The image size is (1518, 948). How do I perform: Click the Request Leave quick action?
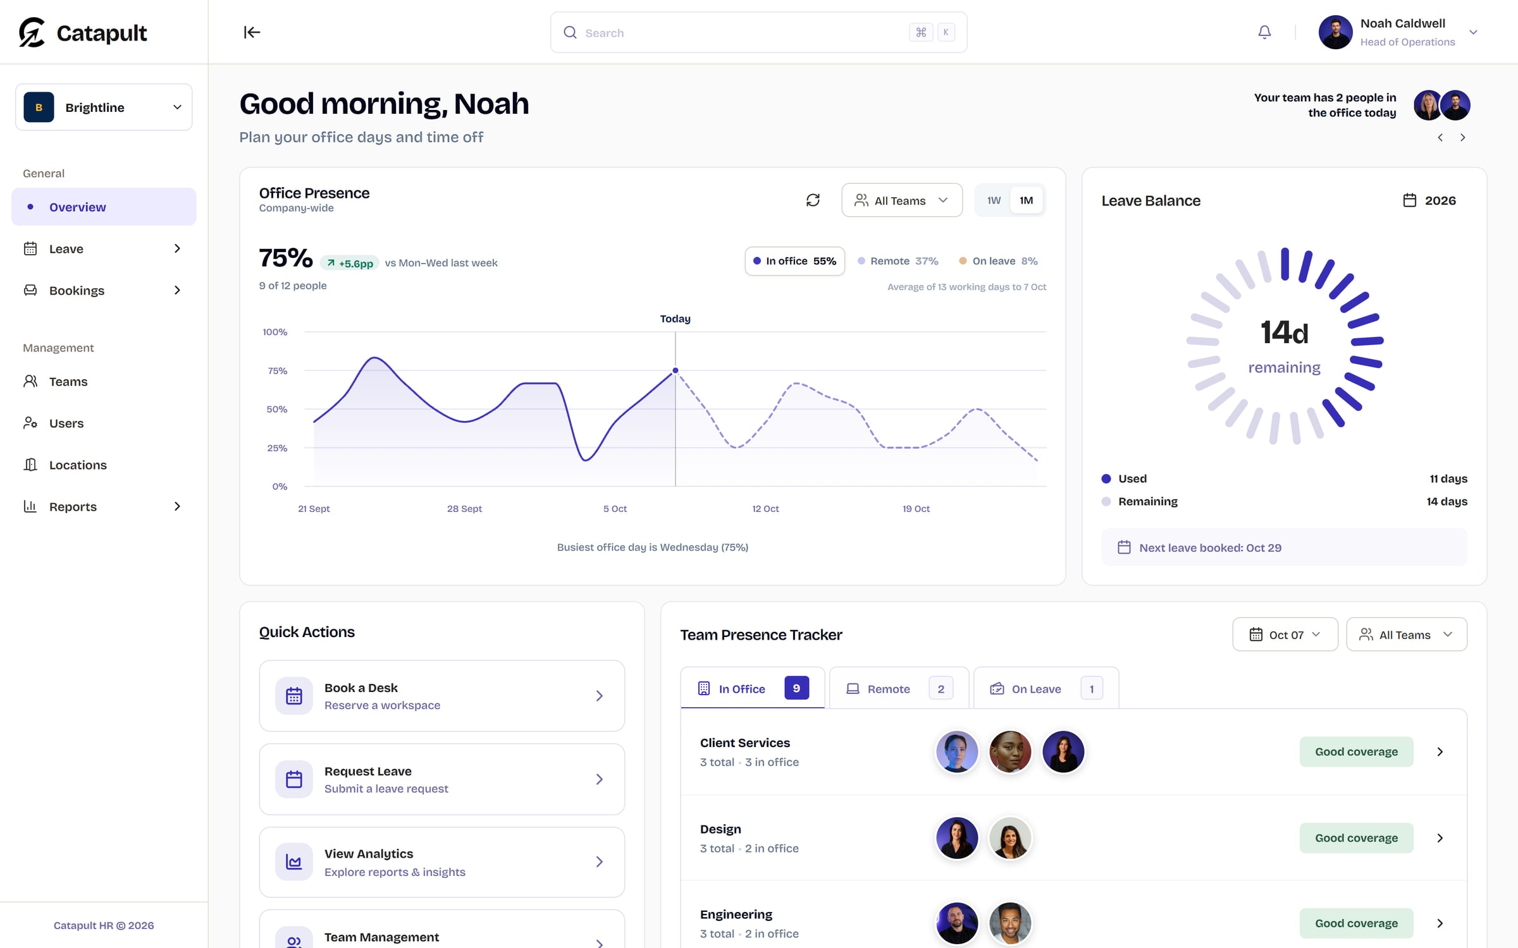tap(442, 779)
